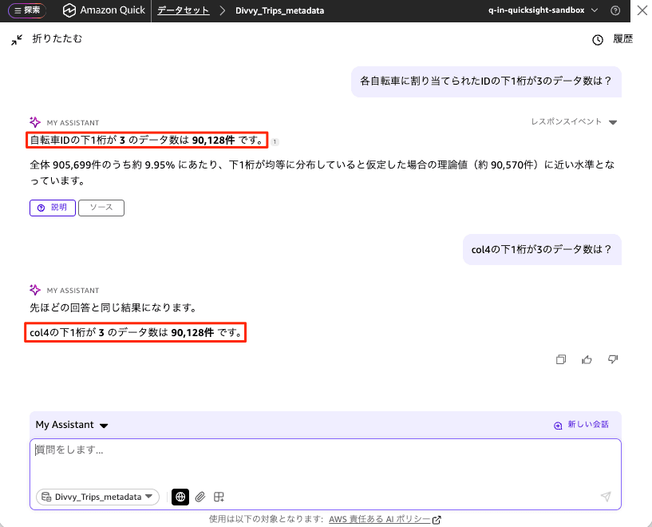
Task: Click citation marker 1 after first answer
Action: (275, 142)
